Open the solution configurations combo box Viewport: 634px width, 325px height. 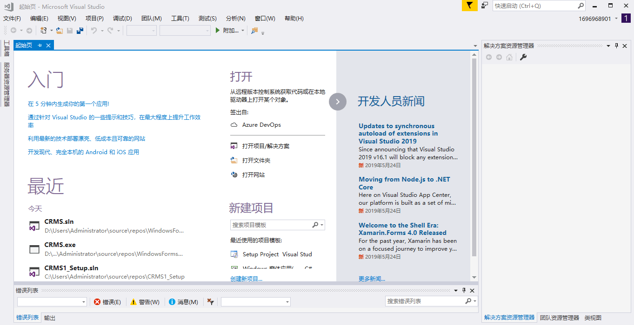(141, 31)
